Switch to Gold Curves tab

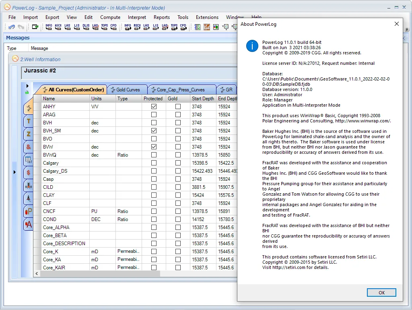coord(128,90)
